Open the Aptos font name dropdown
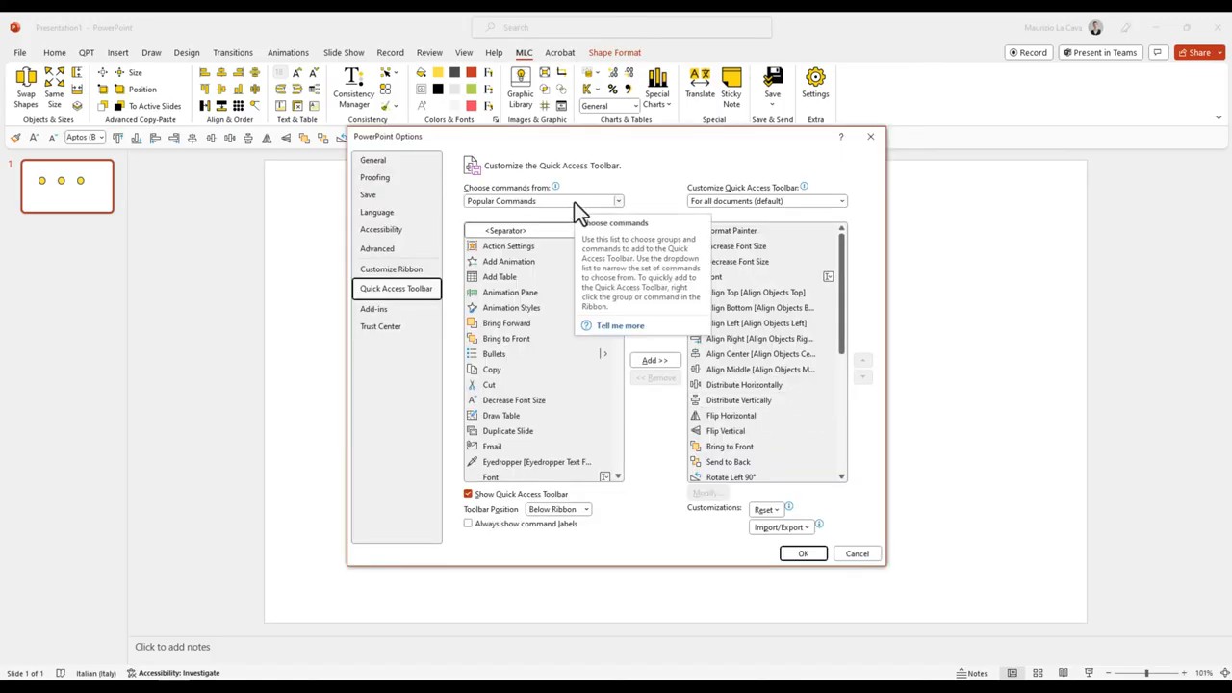 85,138
